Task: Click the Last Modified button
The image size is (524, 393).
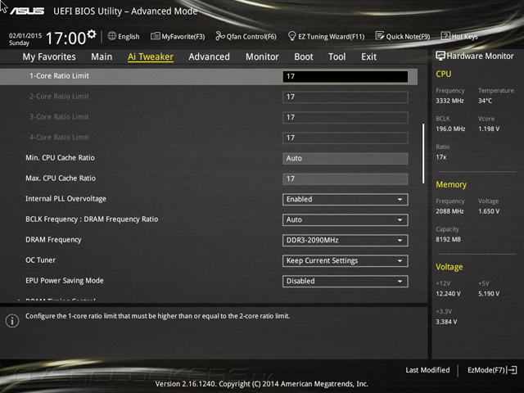Action: (427, 370)
